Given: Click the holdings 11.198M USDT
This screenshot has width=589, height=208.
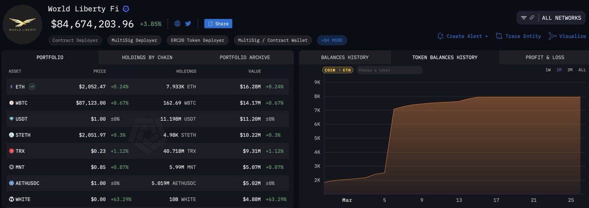Looking at the screenshot, I should 178,119.
